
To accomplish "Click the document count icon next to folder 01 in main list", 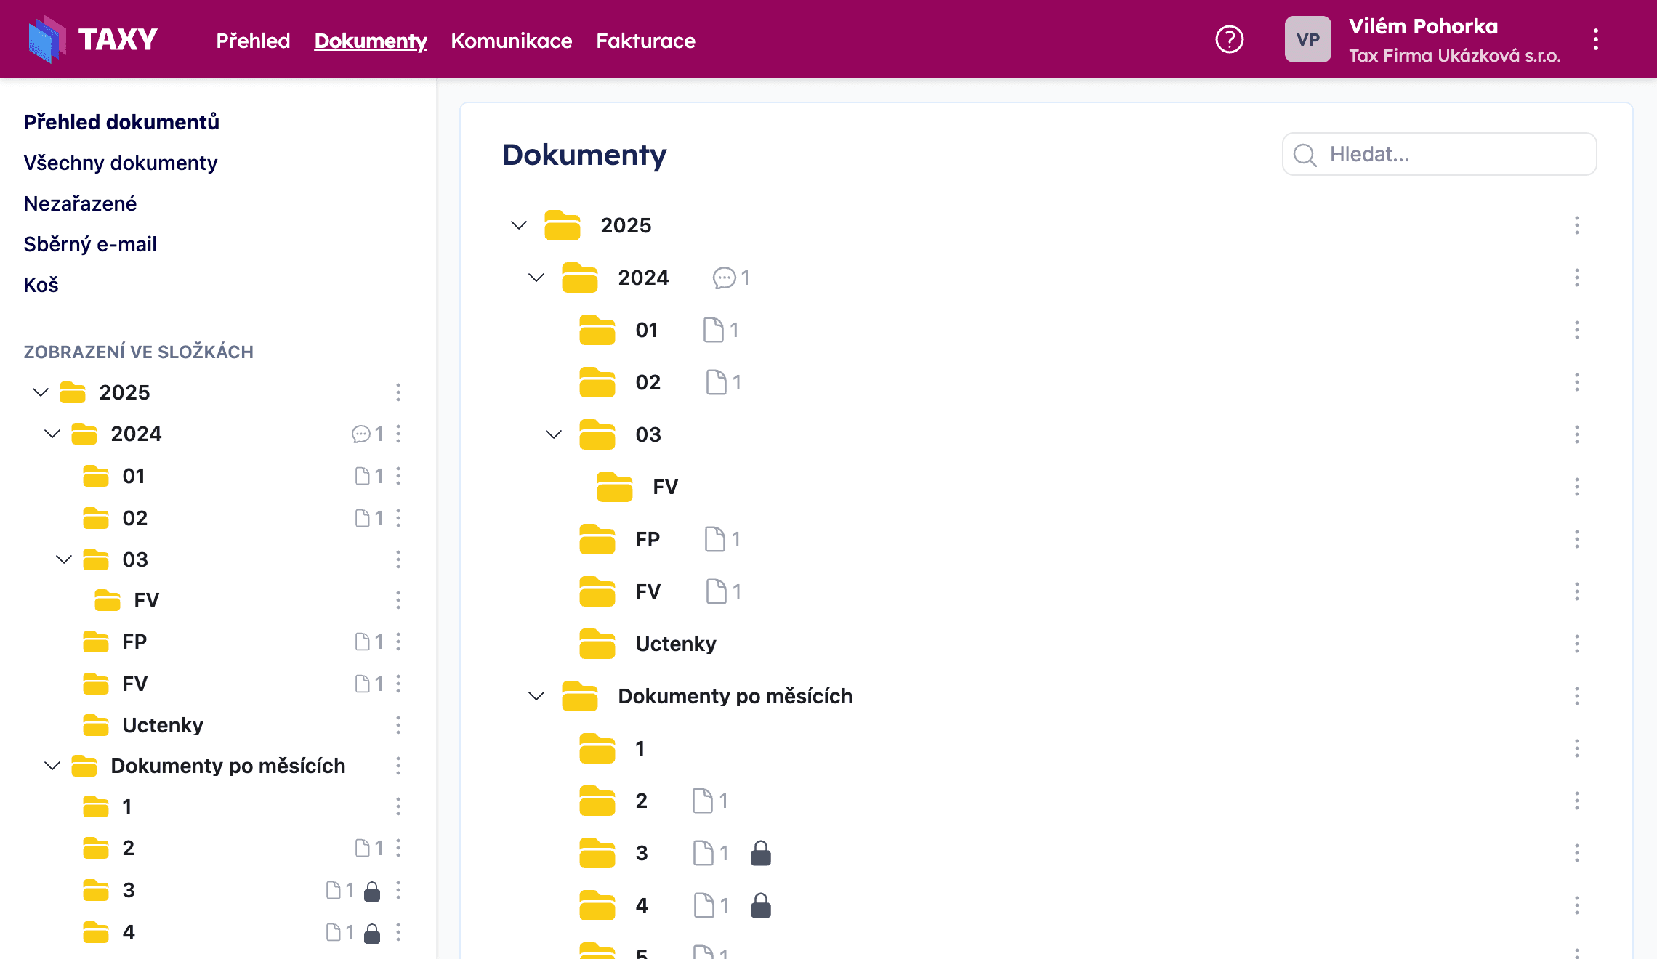I will 714,330.
